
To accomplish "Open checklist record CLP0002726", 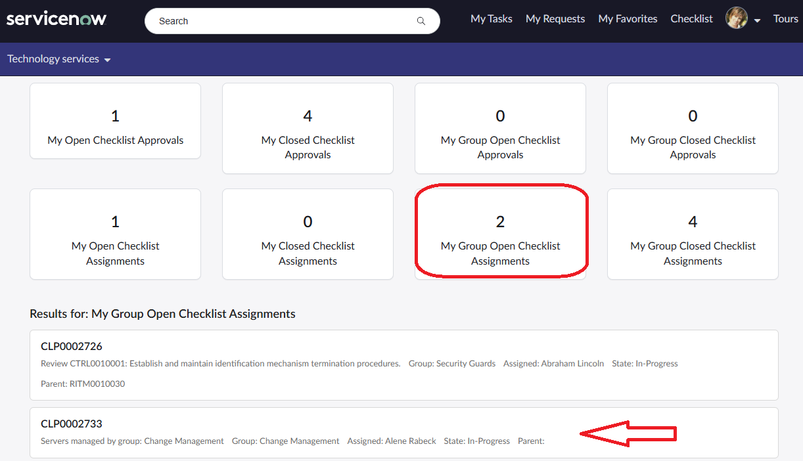I will pyautogui.click(x=72, y=346).
